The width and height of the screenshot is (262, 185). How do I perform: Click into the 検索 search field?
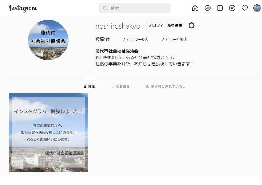[135, 8]
